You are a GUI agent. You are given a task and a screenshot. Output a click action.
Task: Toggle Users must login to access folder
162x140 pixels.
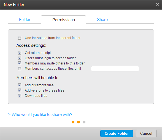tap(19, 58)
